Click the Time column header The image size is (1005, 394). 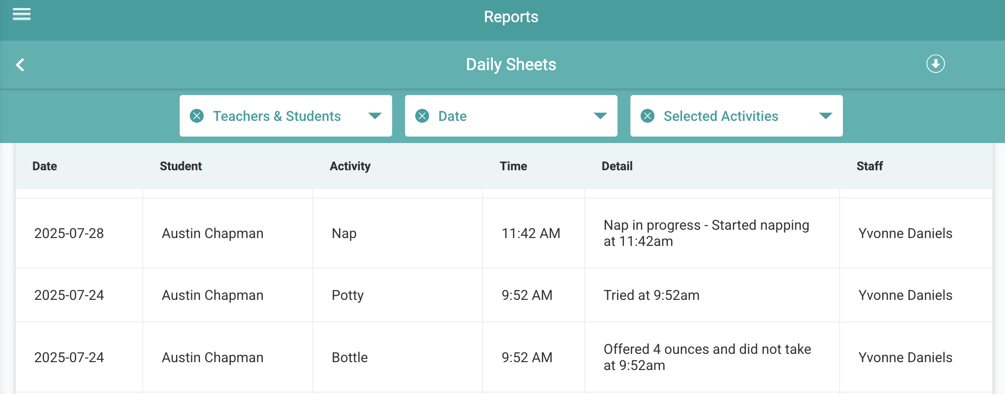[513, 166]
